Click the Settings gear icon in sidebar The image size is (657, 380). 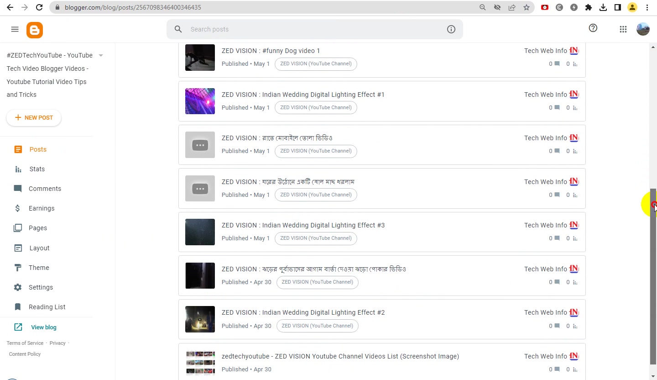(18, 287)
